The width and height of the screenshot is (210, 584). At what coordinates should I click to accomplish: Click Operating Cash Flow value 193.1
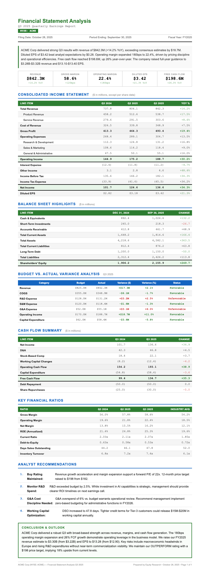[x=152, y=367]
